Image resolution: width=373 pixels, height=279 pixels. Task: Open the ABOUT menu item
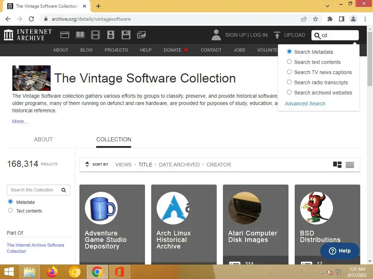pos(61,50)
